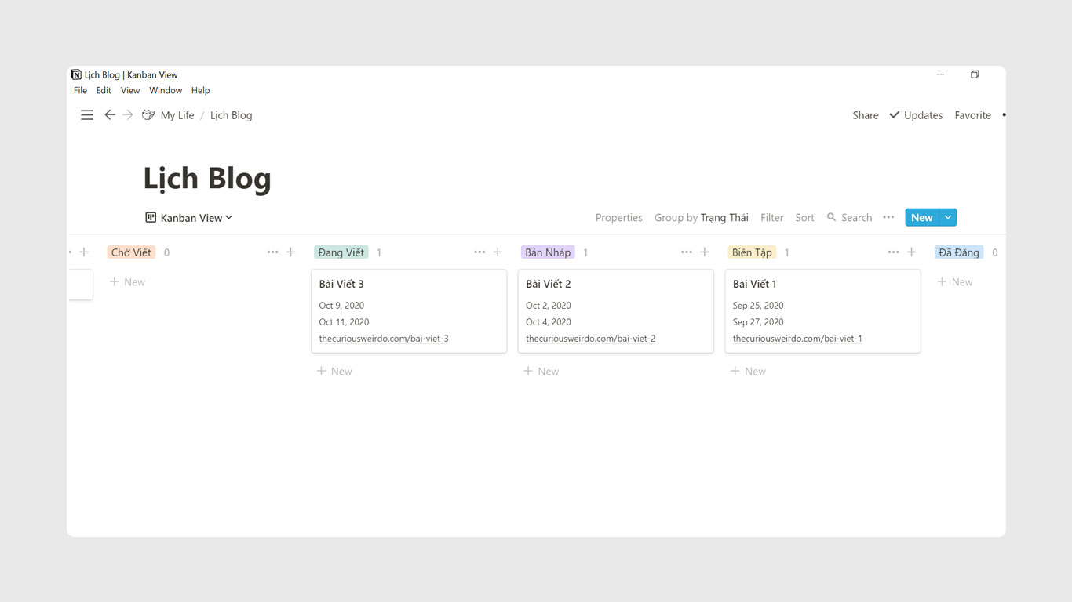Open thecuriousweirdo.com/bai-viet-3 link
The height and width of the screenshot is (602, 1072).
click(384, 339)
